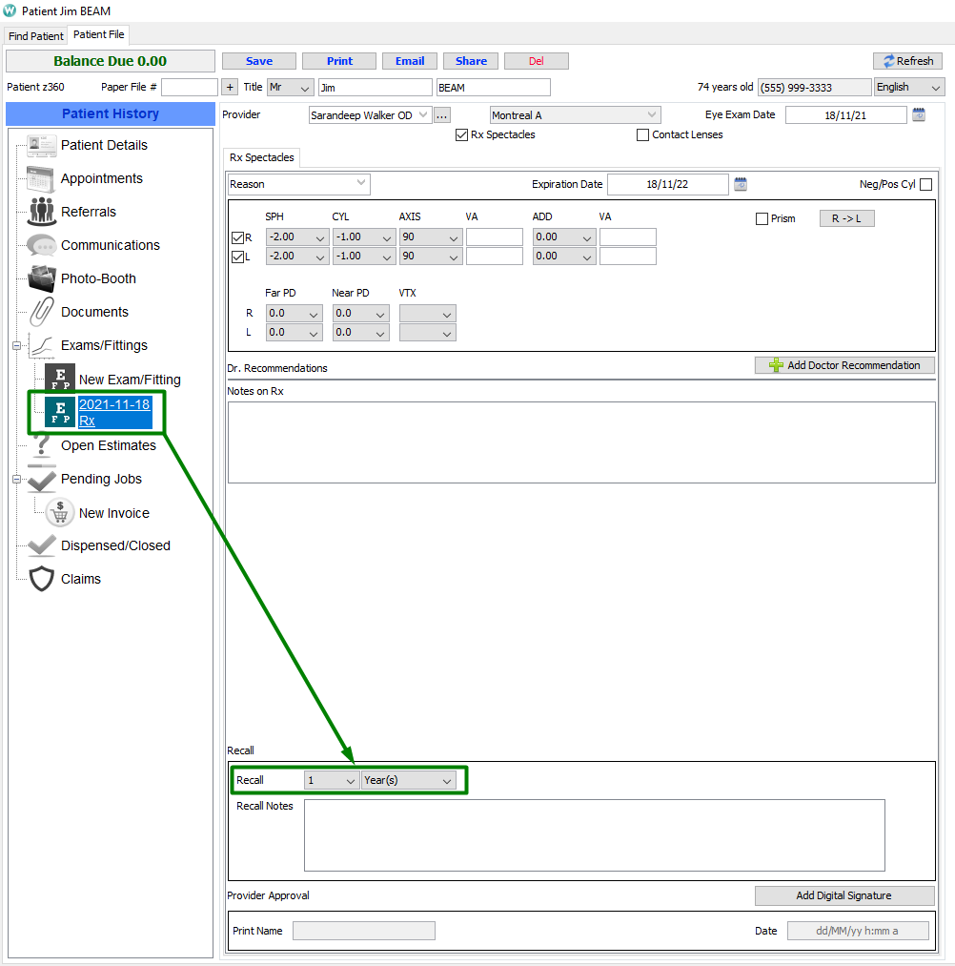Collapse the Exams/Fittings tree node
Image resolution: width=955 pixels, height=966 pixels.
(x=16, y=345)
